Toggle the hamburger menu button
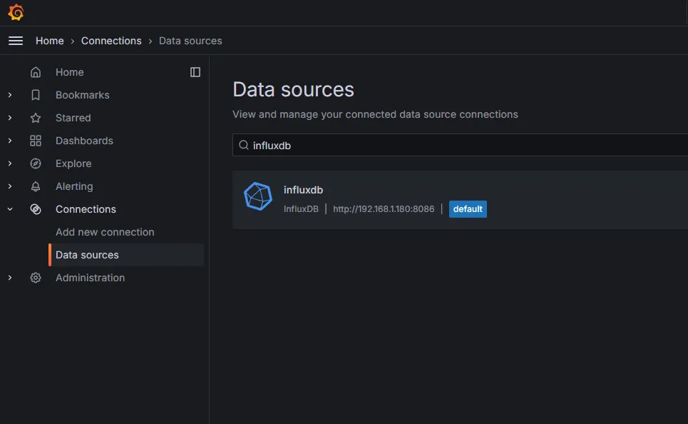 tap(16, 41)
